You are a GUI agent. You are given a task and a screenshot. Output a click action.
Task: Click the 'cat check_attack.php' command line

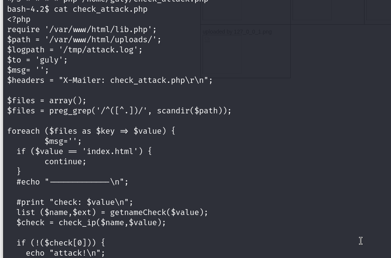tap(100, 9)
